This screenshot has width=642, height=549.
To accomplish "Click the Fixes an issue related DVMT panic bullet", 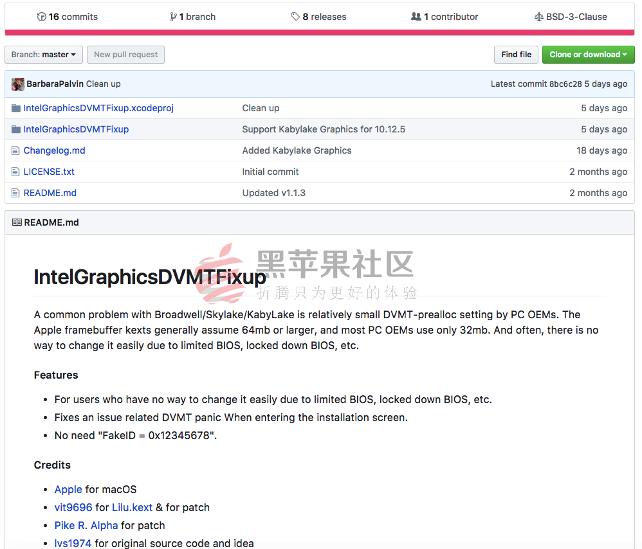I will [x=231, y=418].
